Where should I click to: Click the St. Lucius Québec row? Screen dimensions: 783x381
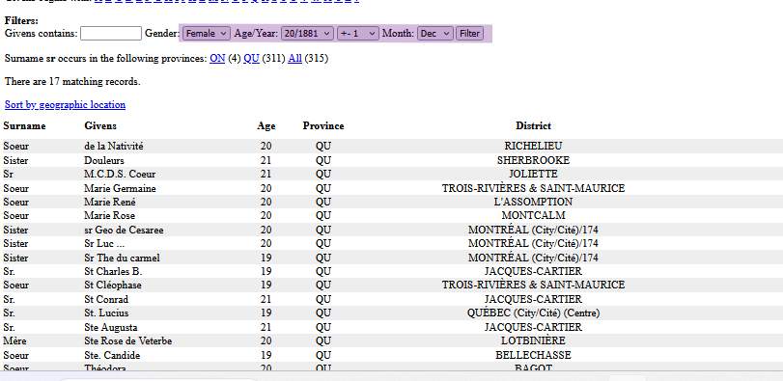tap(392, 313)
